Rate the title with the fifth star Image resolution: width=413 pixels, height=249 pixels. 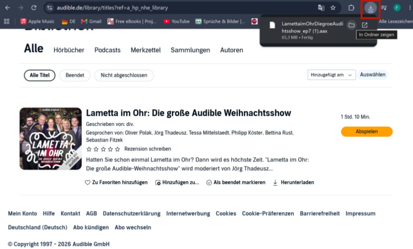[x=117, y=149]
